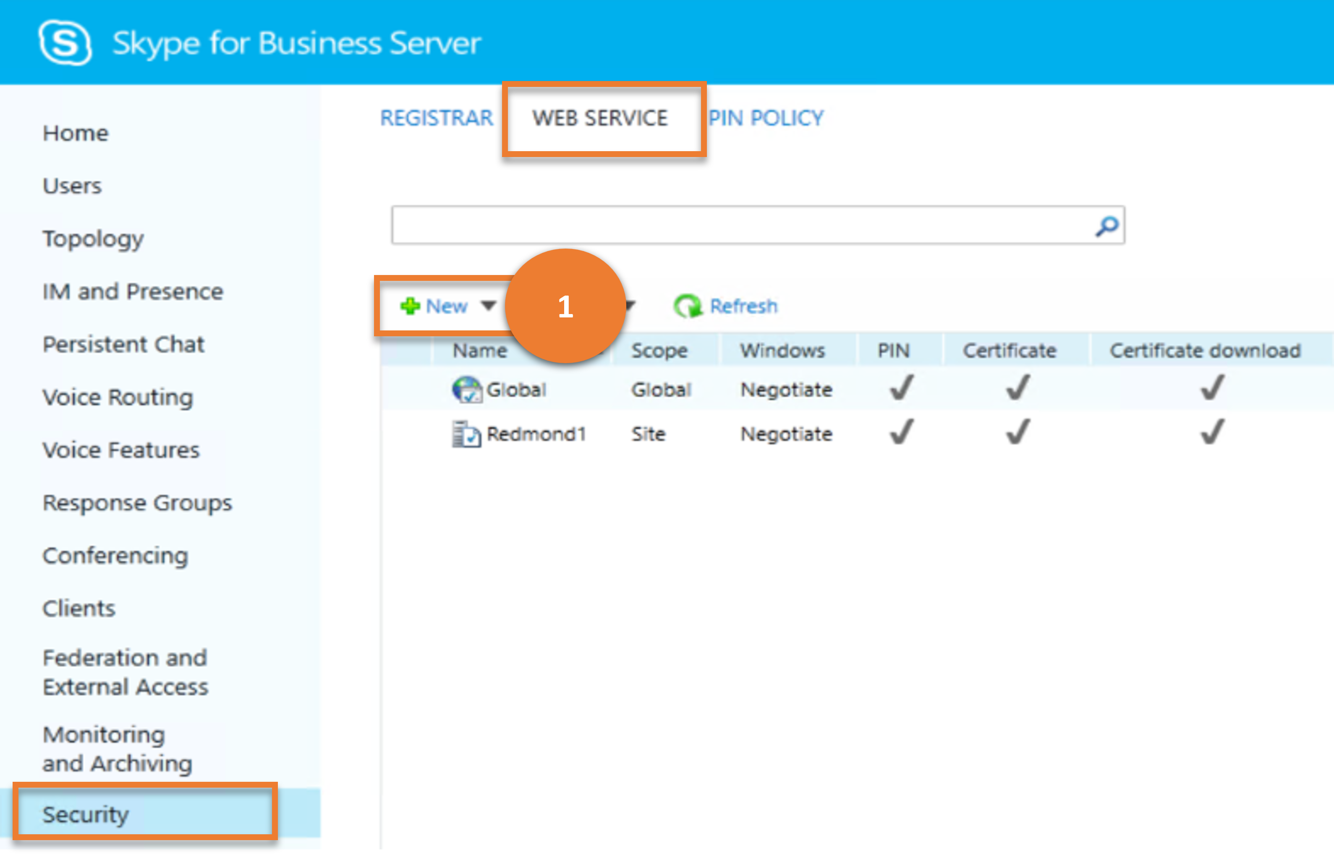Viewport: 1334px width, 854px height.
Task: Click the New button label
Action: 447,306
